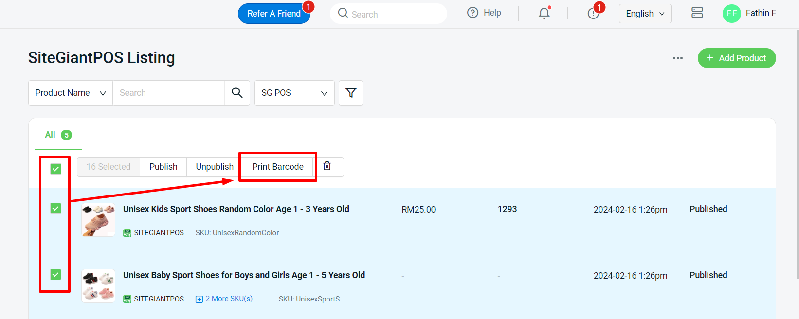Uncheck the Unisex Kids Sport Shoes checkbox
Screen dimensions: 799x319
[x=56, y=209]
